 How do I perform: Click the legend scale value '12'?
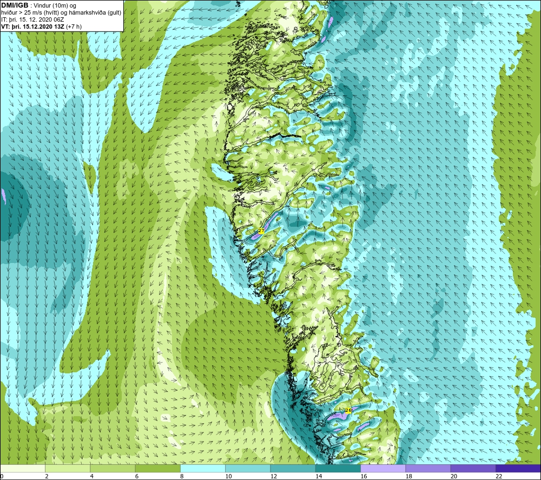[274, 476]
